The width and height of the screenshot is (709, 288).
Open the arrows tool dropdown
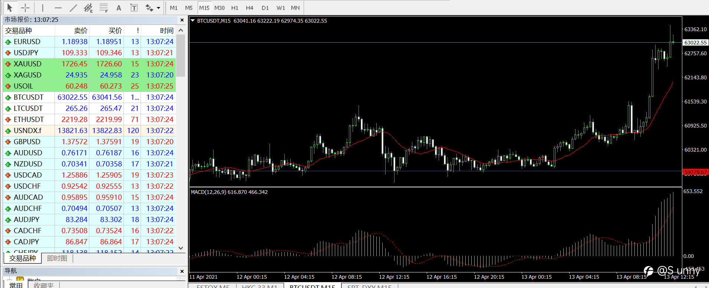[x=159, y=8]
